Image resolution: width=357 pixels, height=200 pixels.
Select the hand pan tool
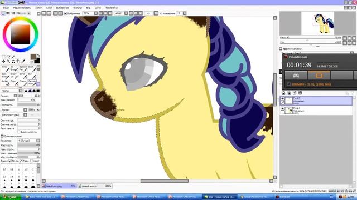18,62
